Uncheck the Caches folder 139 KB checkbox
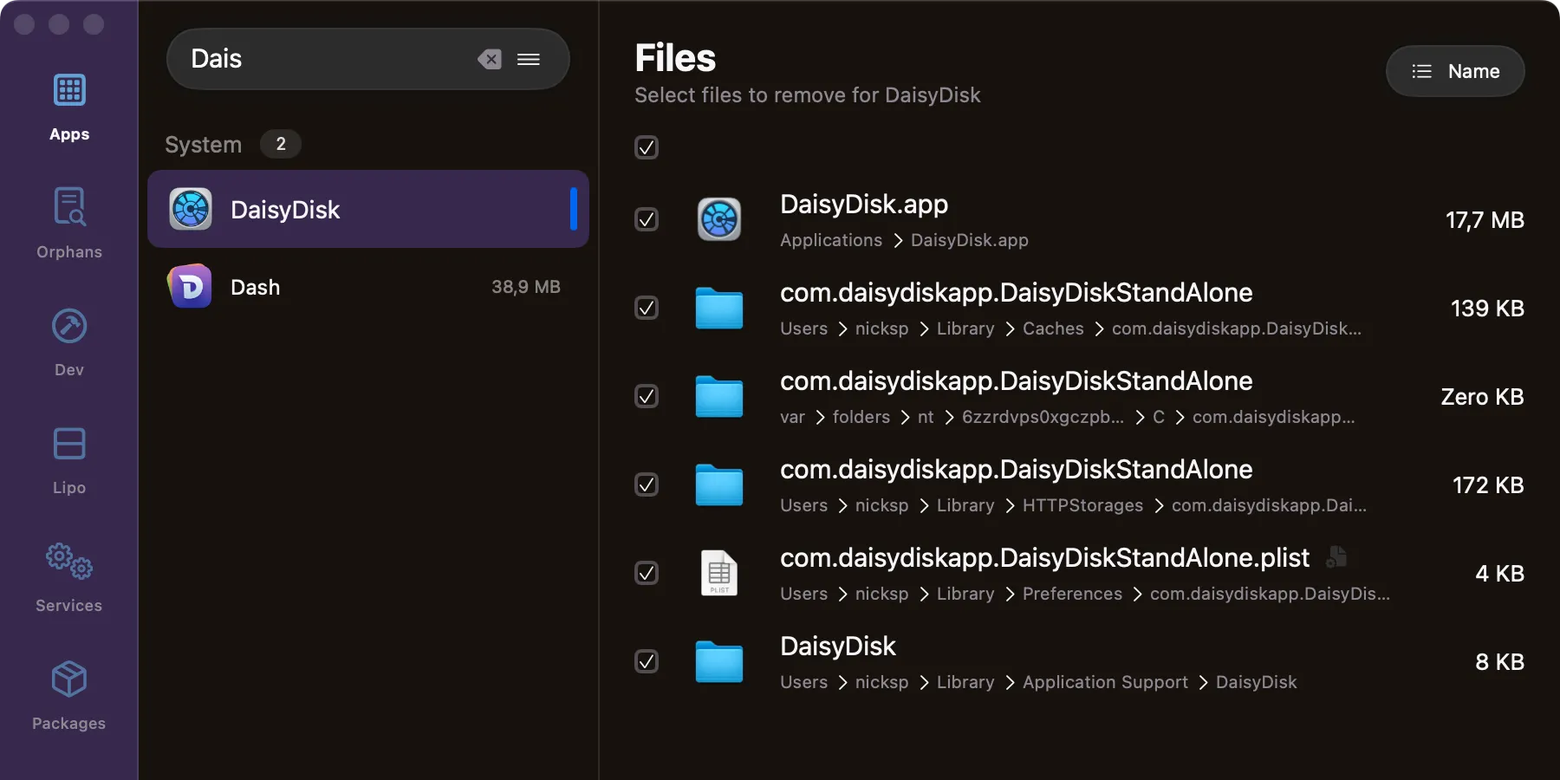Image resolution: width=1560 pixels, height=780 pixels. point(647,308)
